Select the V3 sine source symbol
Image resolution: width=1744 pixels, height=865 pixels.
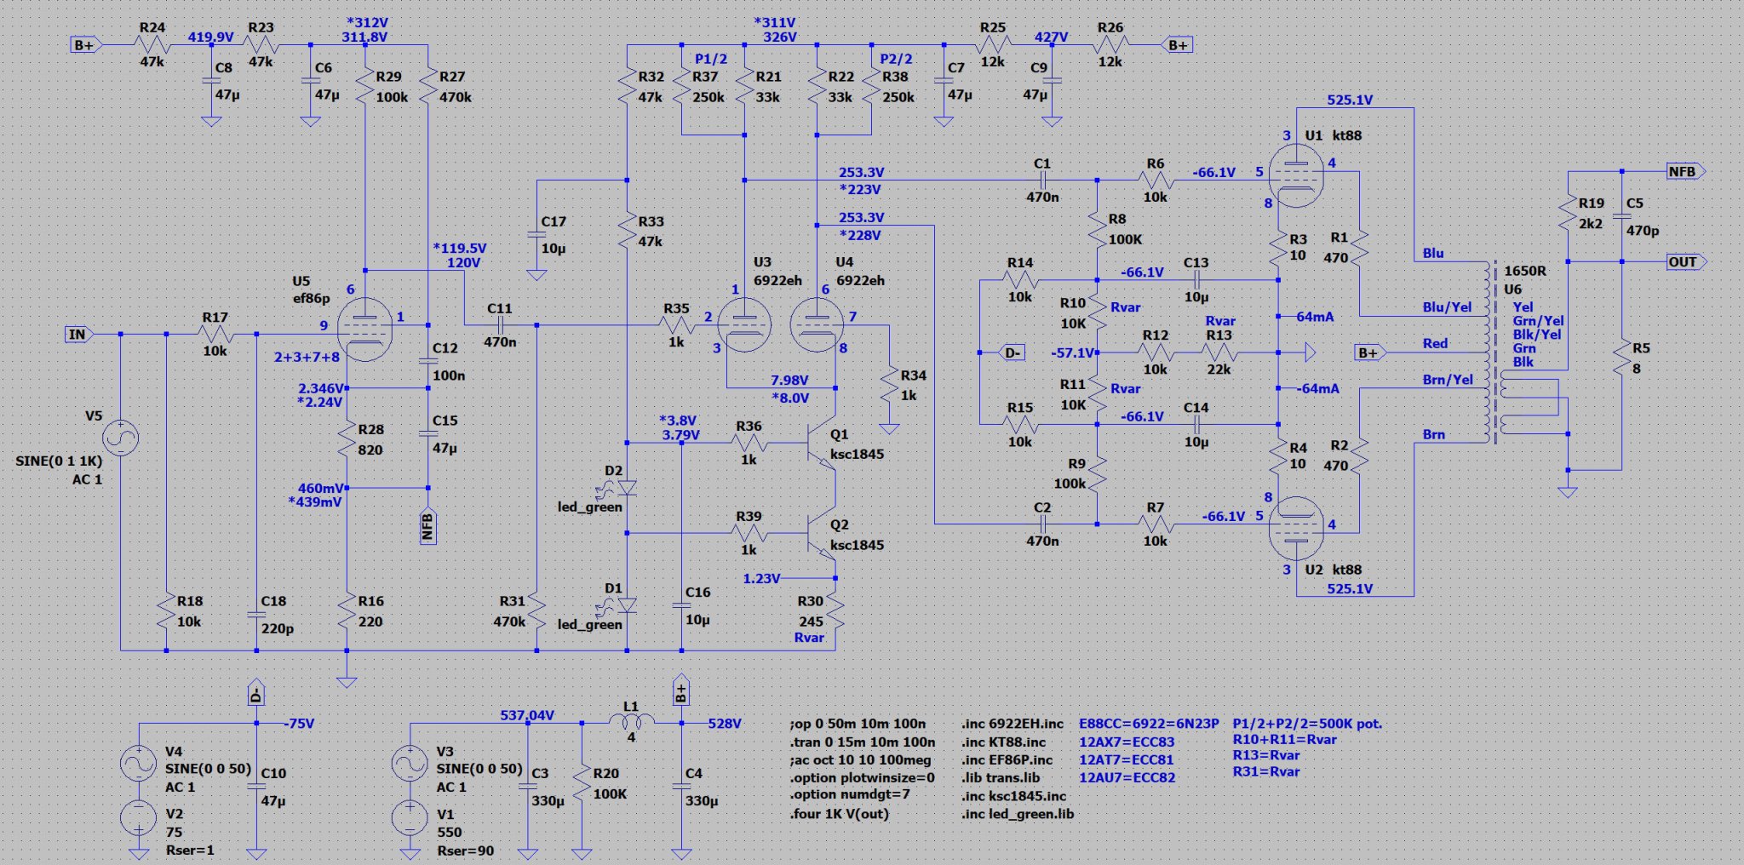click(x=410, y=764)
